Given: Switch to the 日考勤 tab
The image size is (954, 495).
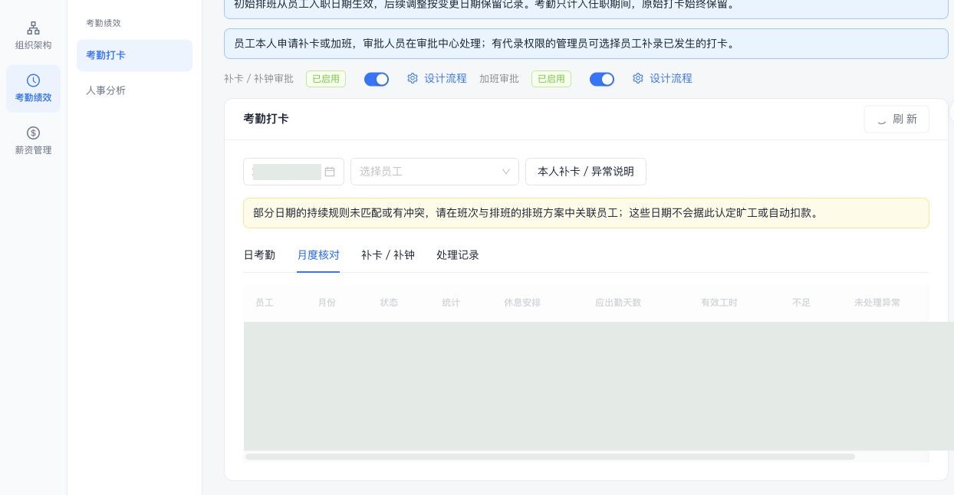Looking at the screenshot, I should [259, 255].
